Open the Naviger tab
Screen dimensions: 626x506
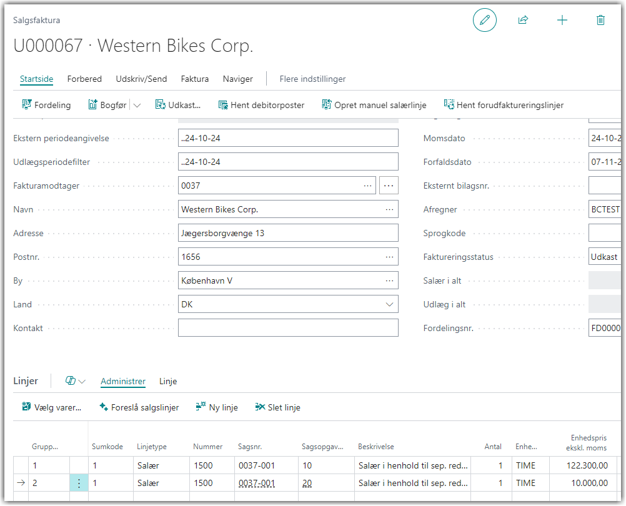(x=238, y=79)
